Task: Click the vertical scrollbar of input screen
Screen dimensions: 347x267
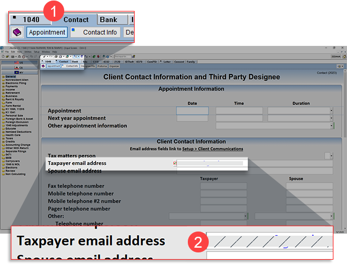Action: pyautogui.click(x=344, y=149)
